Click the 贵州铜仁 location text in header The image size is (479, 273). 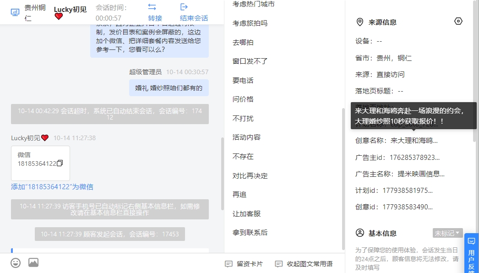point(35,12)
